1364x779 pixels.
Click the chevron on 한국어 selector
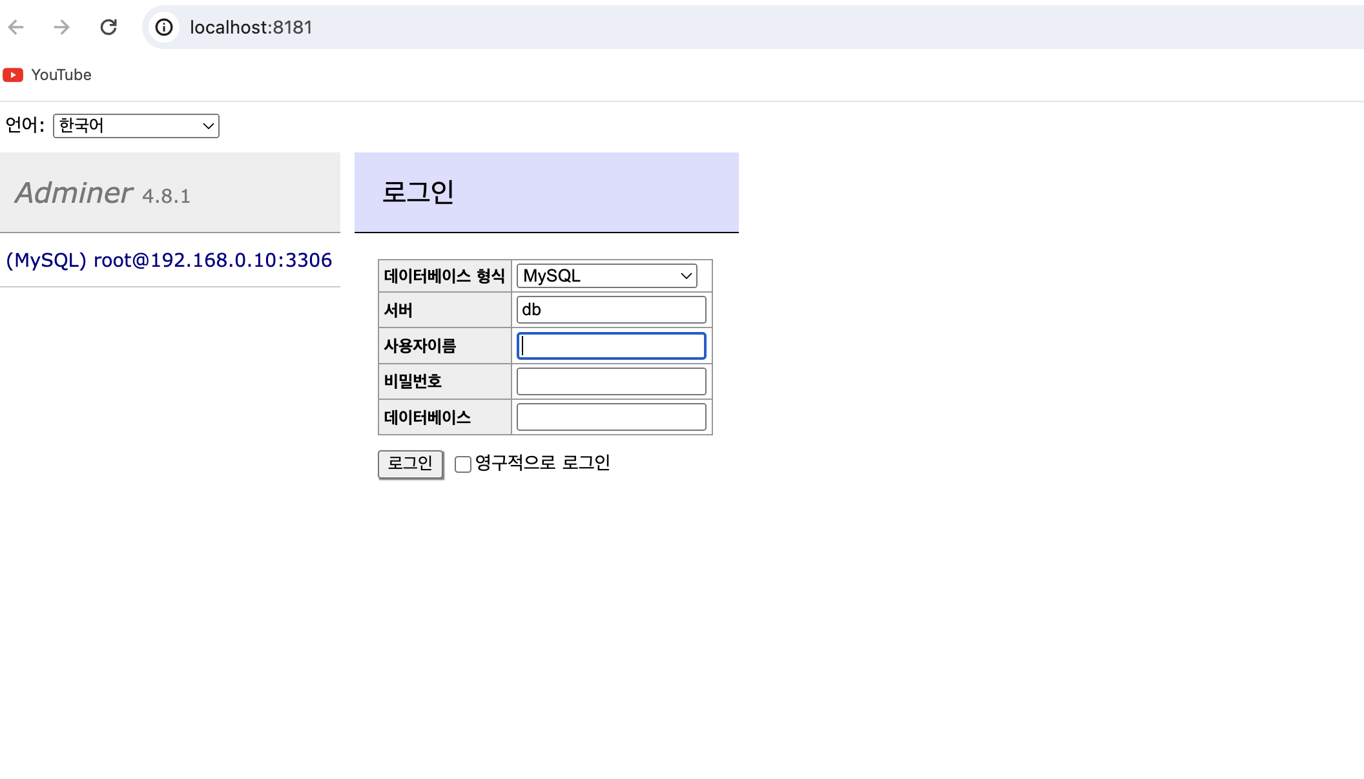pyautogui.click(x=208, y=125)
